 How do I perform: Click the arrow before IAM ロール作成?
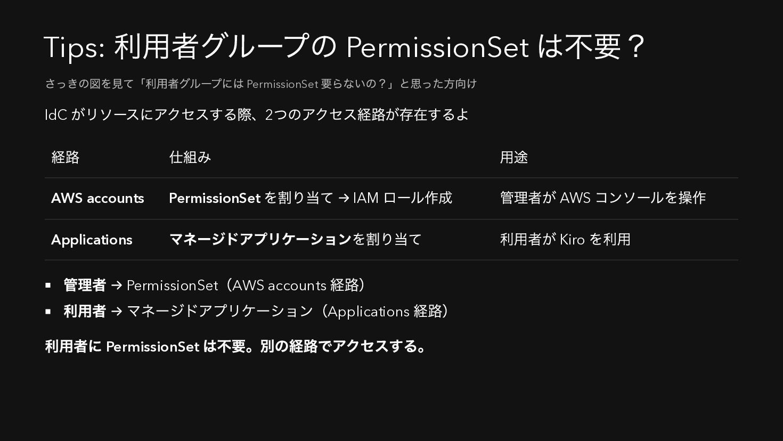pos(344,198)
